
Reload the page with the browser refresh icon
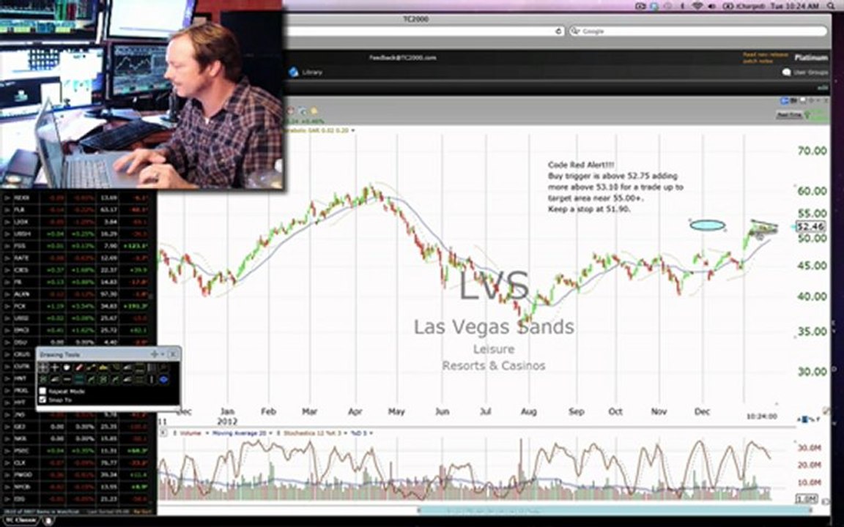[558, 31]
